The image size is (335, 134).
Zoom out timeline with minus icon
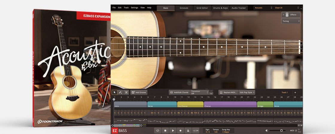299,125
